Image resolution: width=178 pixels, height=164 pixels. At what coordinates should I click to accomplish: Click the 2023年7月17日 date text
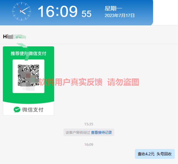[119, 16]
